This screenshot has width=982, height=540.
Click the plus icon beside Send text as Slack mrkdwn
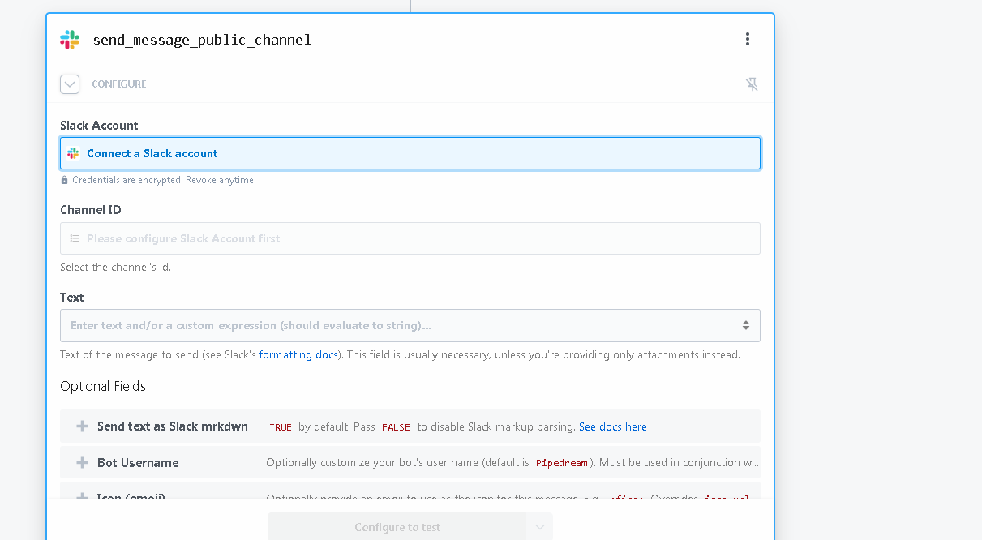coord(82,426)
